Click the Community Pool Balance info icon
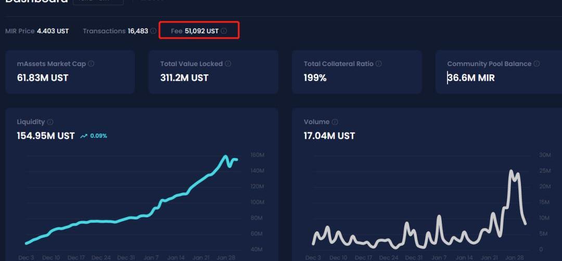The width and height of the screenshot is (562, 261). 537,64
